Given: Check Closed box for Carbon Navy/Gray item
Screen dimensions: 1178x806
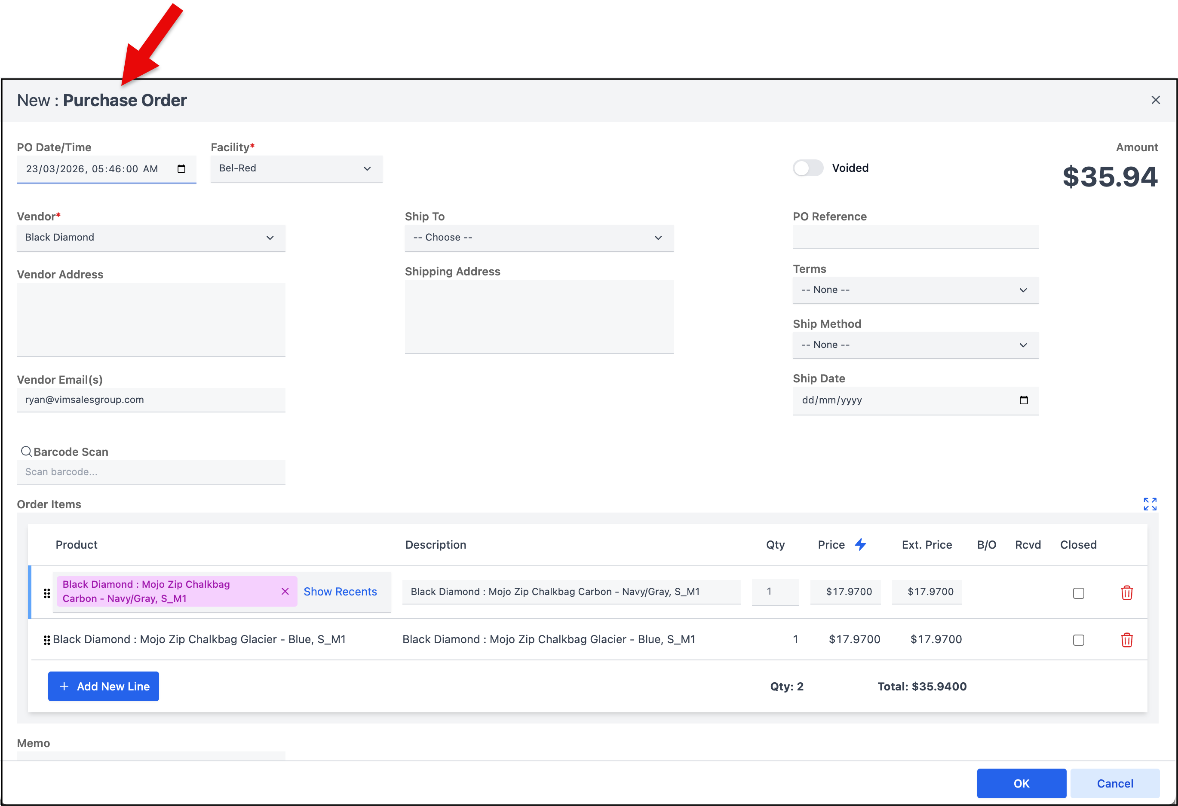Looking at the screenshot, I should tap(1078, 593).
